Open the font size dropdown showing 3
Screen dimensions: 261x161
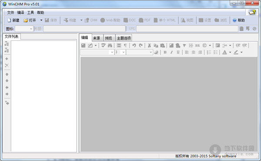(120, 52)
